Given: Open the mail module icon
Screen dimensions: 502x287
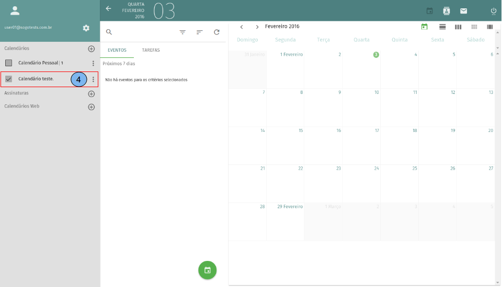Looking at the screenshot, I should pos(463,11).
